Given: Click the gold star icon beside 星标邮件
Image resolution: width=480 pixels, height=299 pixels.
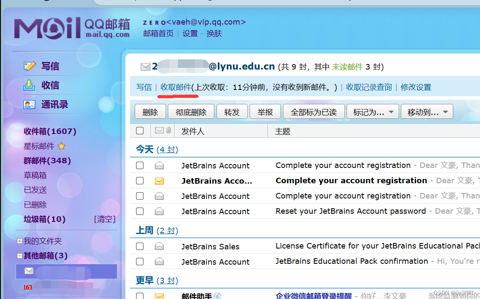Looking at the screenshot, I should coord(61,146).
